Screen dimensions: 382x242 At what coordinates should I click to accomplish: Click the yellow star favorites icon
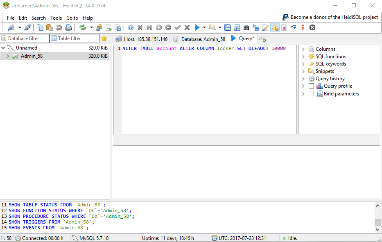tap(104, 38)
